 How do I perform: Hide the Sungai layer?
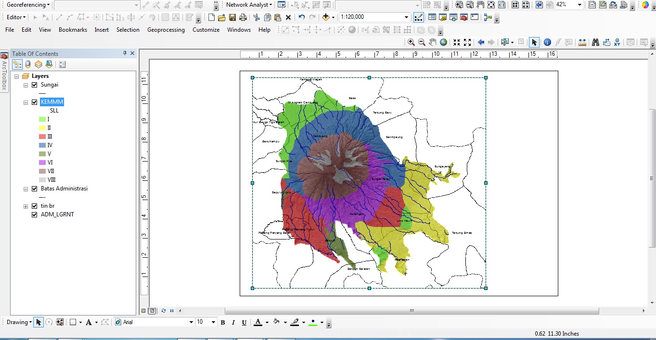click(x=34, y=85)
